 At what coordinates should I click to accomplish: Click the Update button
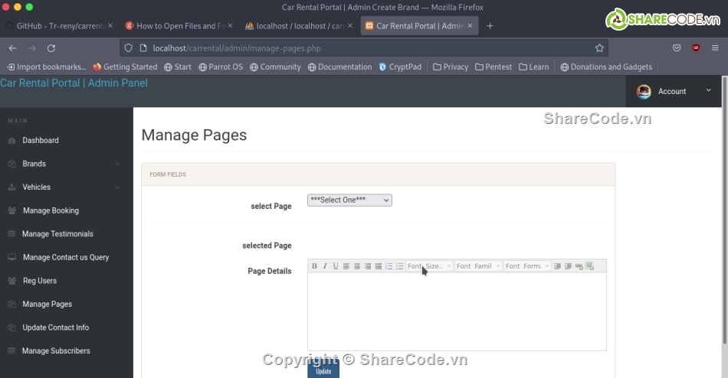pyautogui.click(x=323, y=370)
